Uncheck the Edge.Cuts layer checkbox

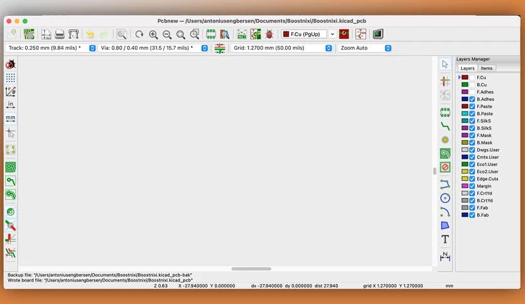pos(472,179)
